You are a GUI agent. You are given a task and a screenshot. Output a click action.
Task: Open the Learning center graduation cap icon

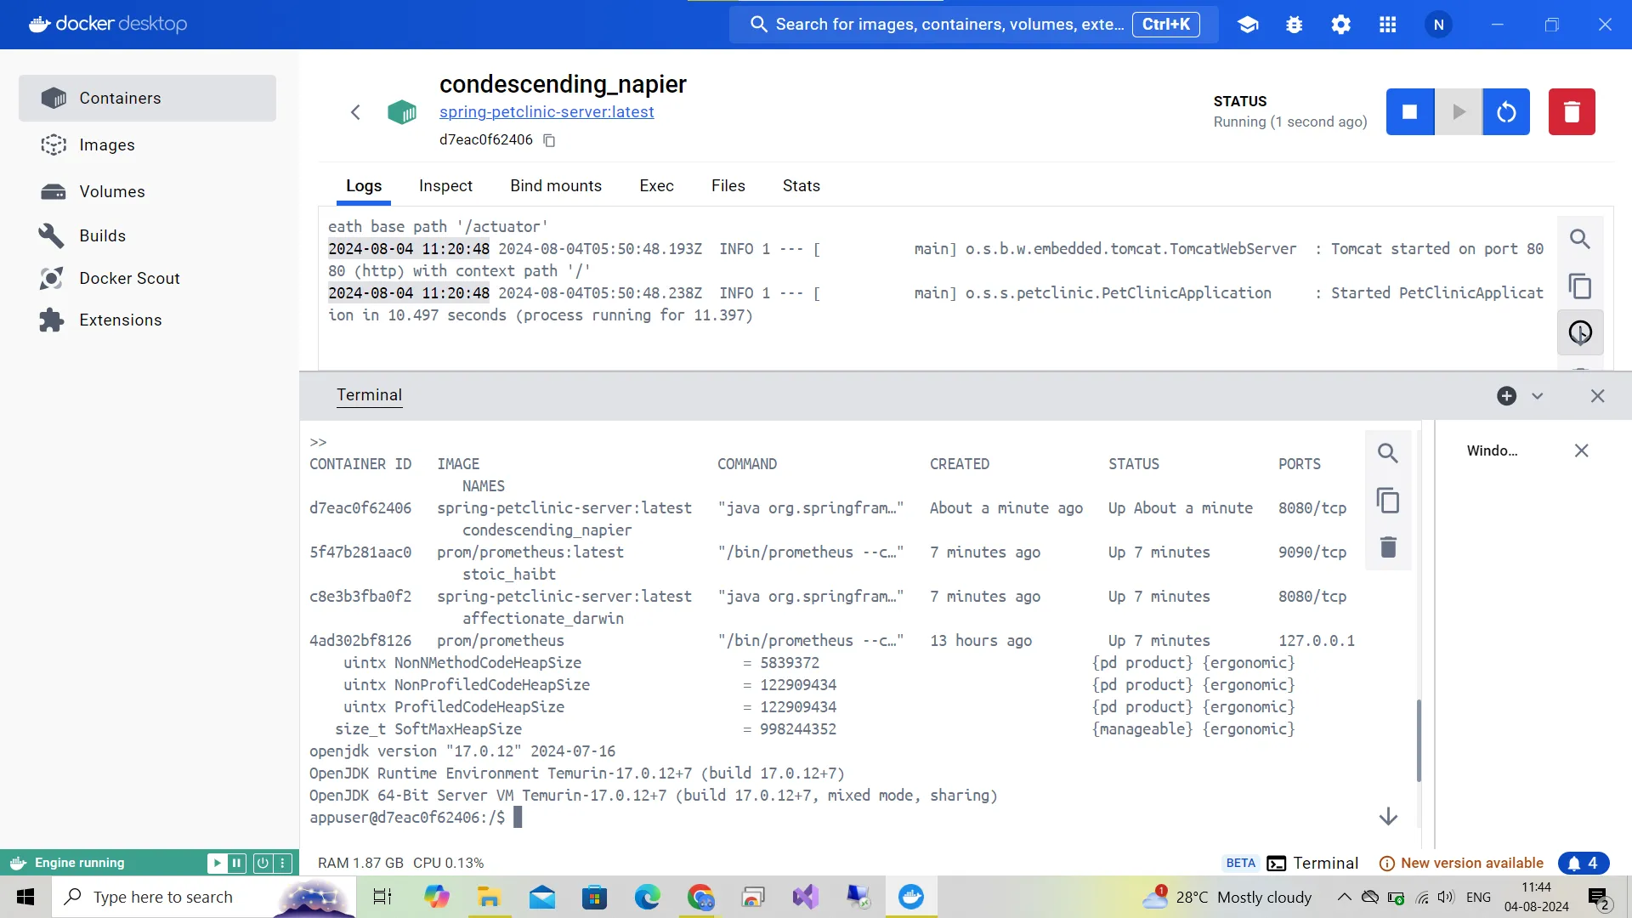click(1248, 25)
